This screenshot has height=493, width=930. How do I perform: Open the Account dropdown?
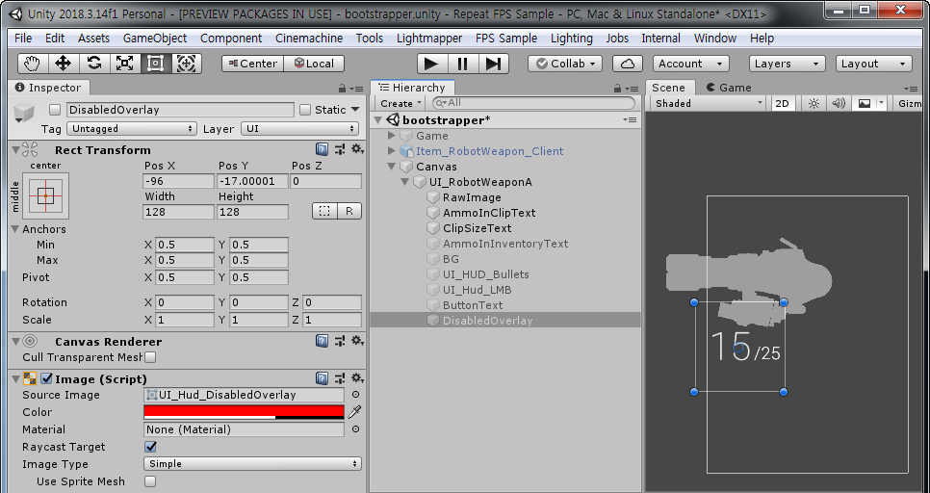point(691,64)
